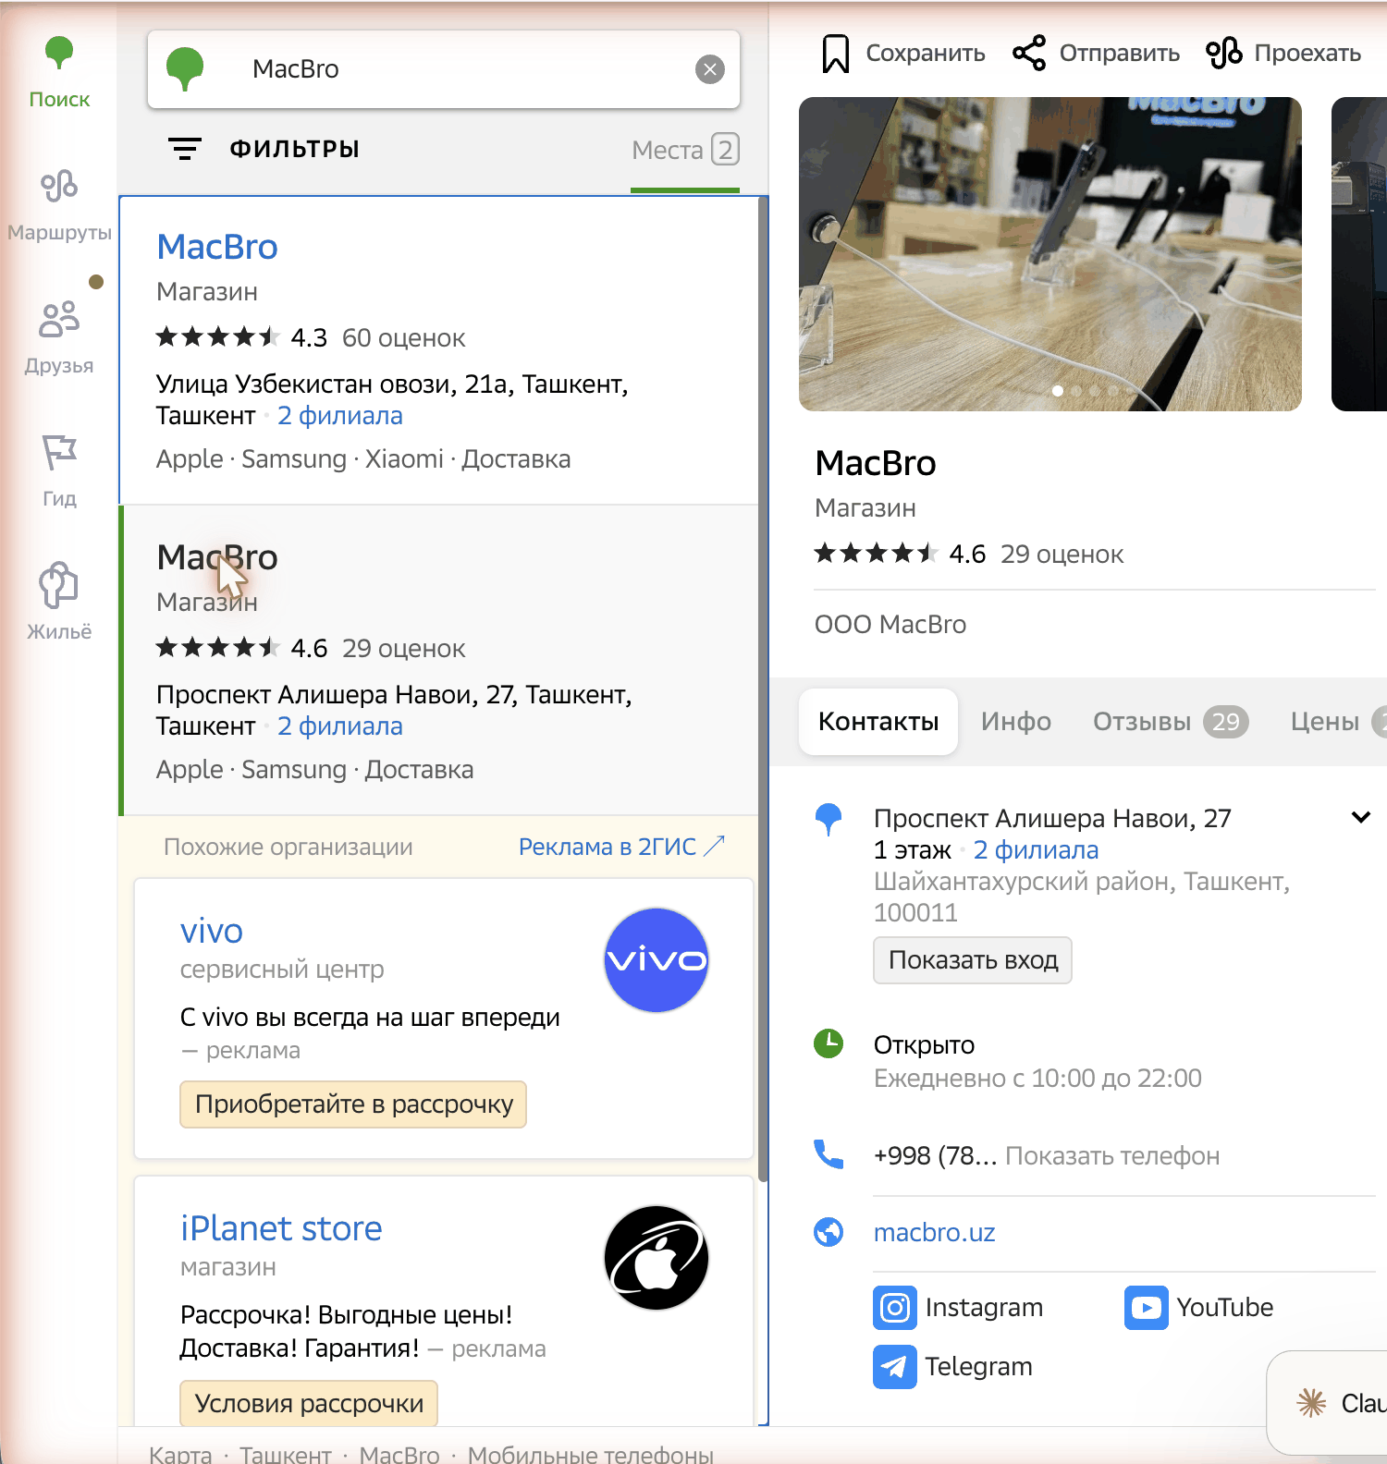Open the Цены prices tab
Screen dimensions: 1387x1464
[x=1337, y=722]
